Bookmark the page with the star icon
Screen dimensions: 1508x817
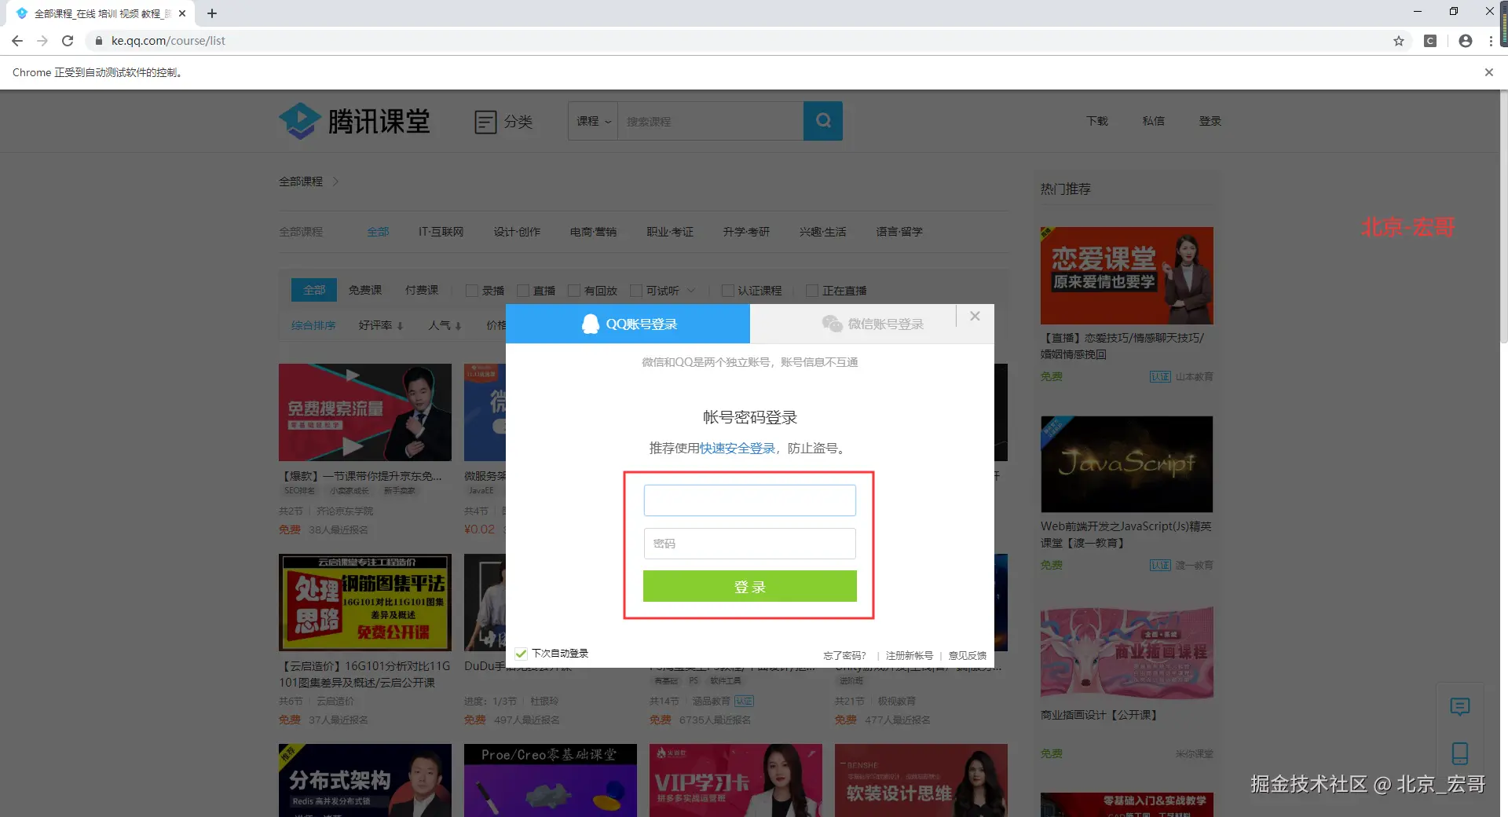pyautogui.click(x=1398, y=41)
